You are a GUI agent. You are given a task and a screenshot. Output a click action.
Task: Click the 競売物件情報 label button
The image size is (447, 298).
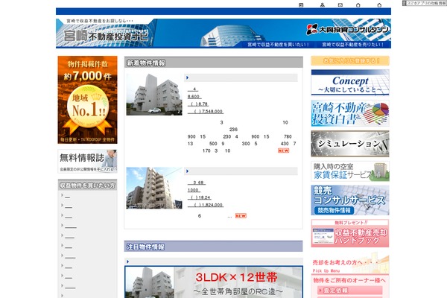[334, 210]
